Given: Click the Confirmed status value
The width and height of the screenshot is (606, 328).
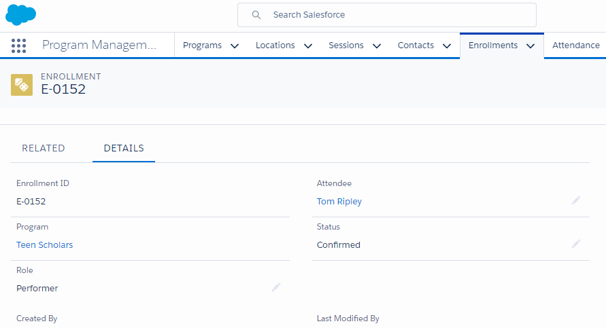Looking at the screenshot, I should point(339,244).
